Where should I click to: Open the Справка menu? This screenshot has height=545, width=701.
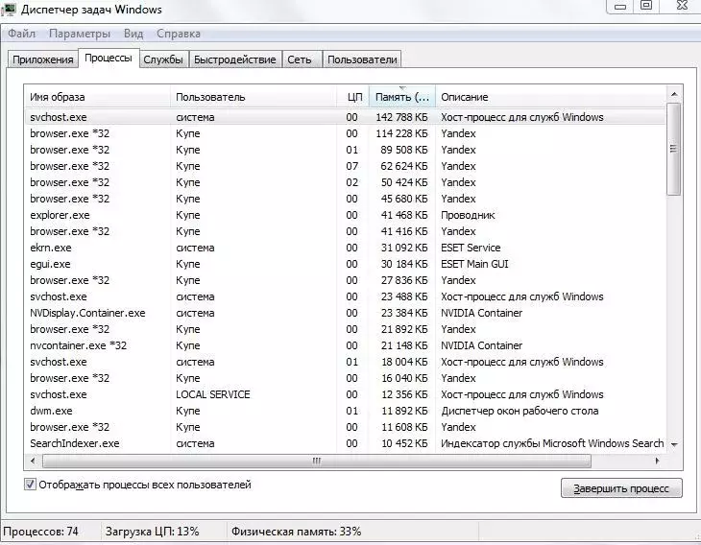(x=179, y=34)
